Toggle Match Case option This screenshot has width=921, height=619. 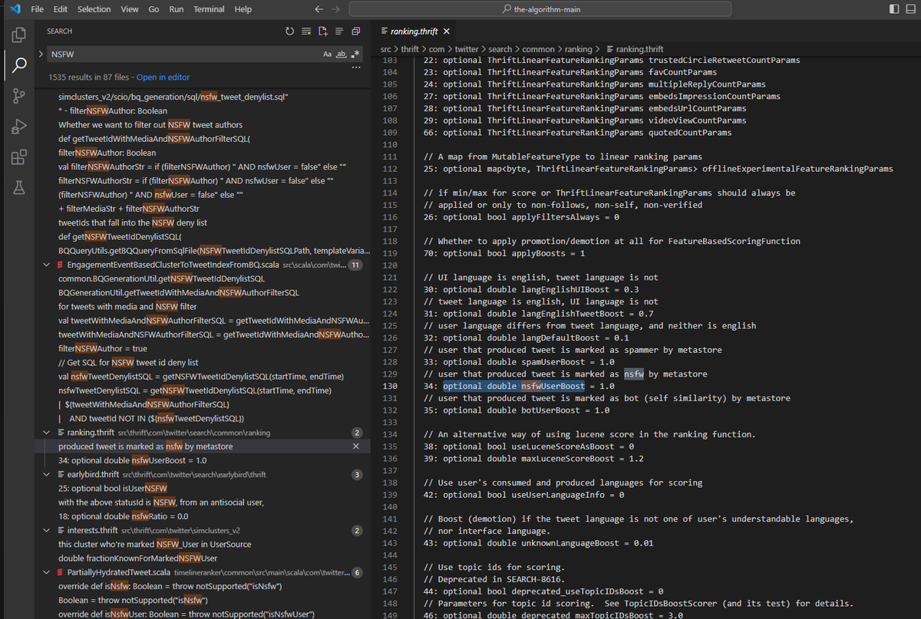pyautogui.click(x=328, y=54)
